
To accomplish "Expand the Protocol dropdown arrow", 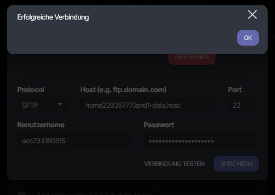I will (60, 105).
